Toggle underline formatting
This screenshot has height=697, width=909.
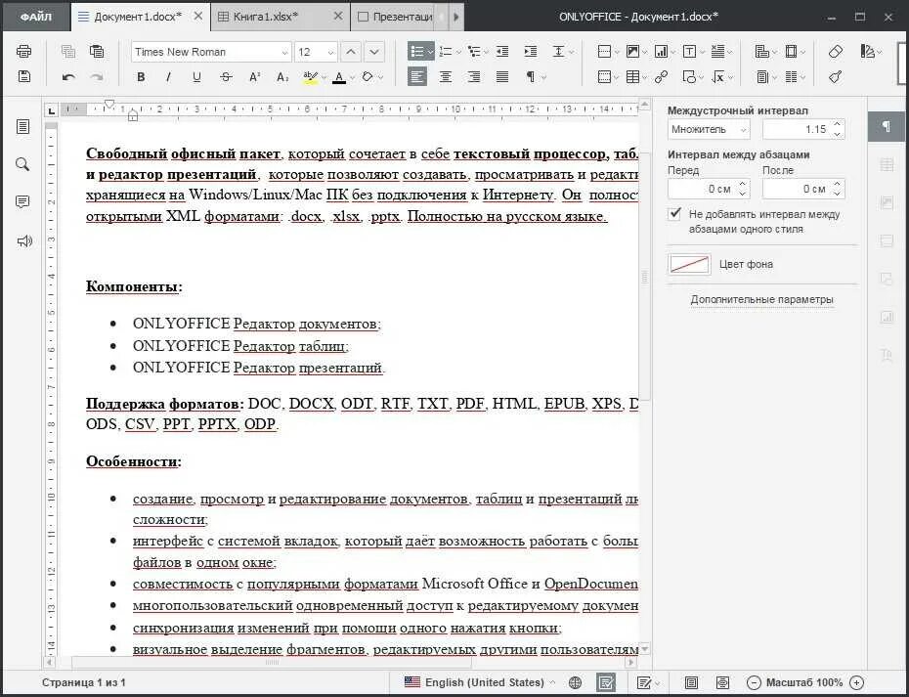197,76
